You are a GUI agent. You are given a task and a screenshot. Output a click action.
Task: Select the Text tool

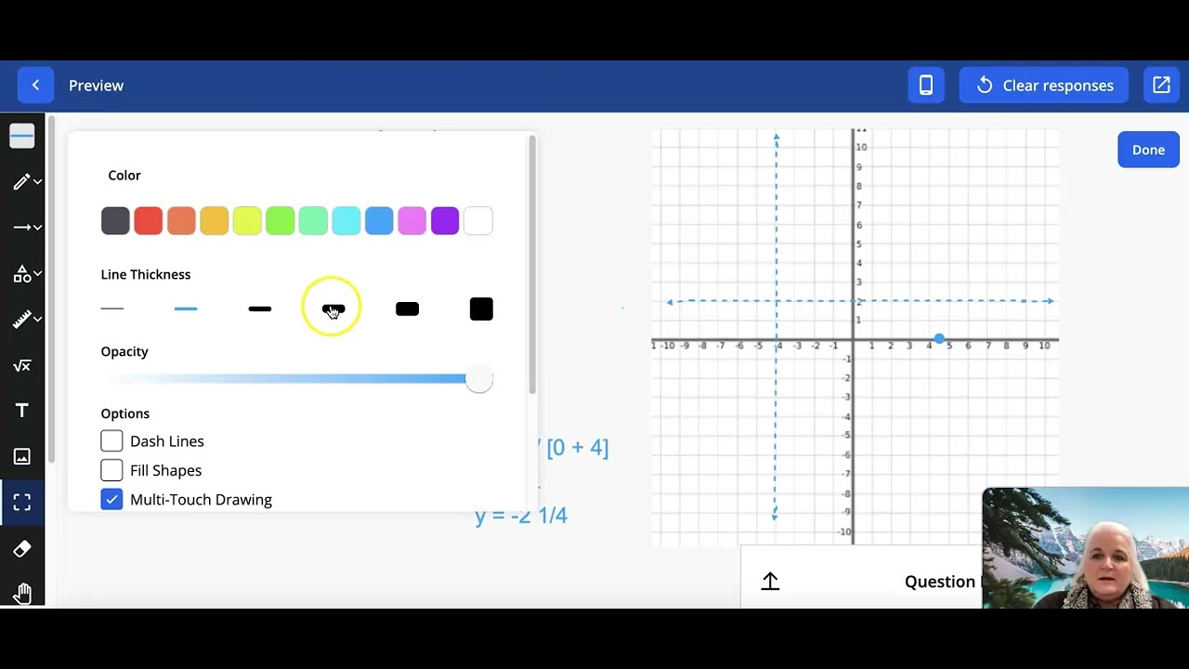coord(22,411)
